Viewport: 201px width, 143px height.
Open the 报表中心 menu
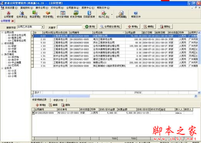[88, 8]
